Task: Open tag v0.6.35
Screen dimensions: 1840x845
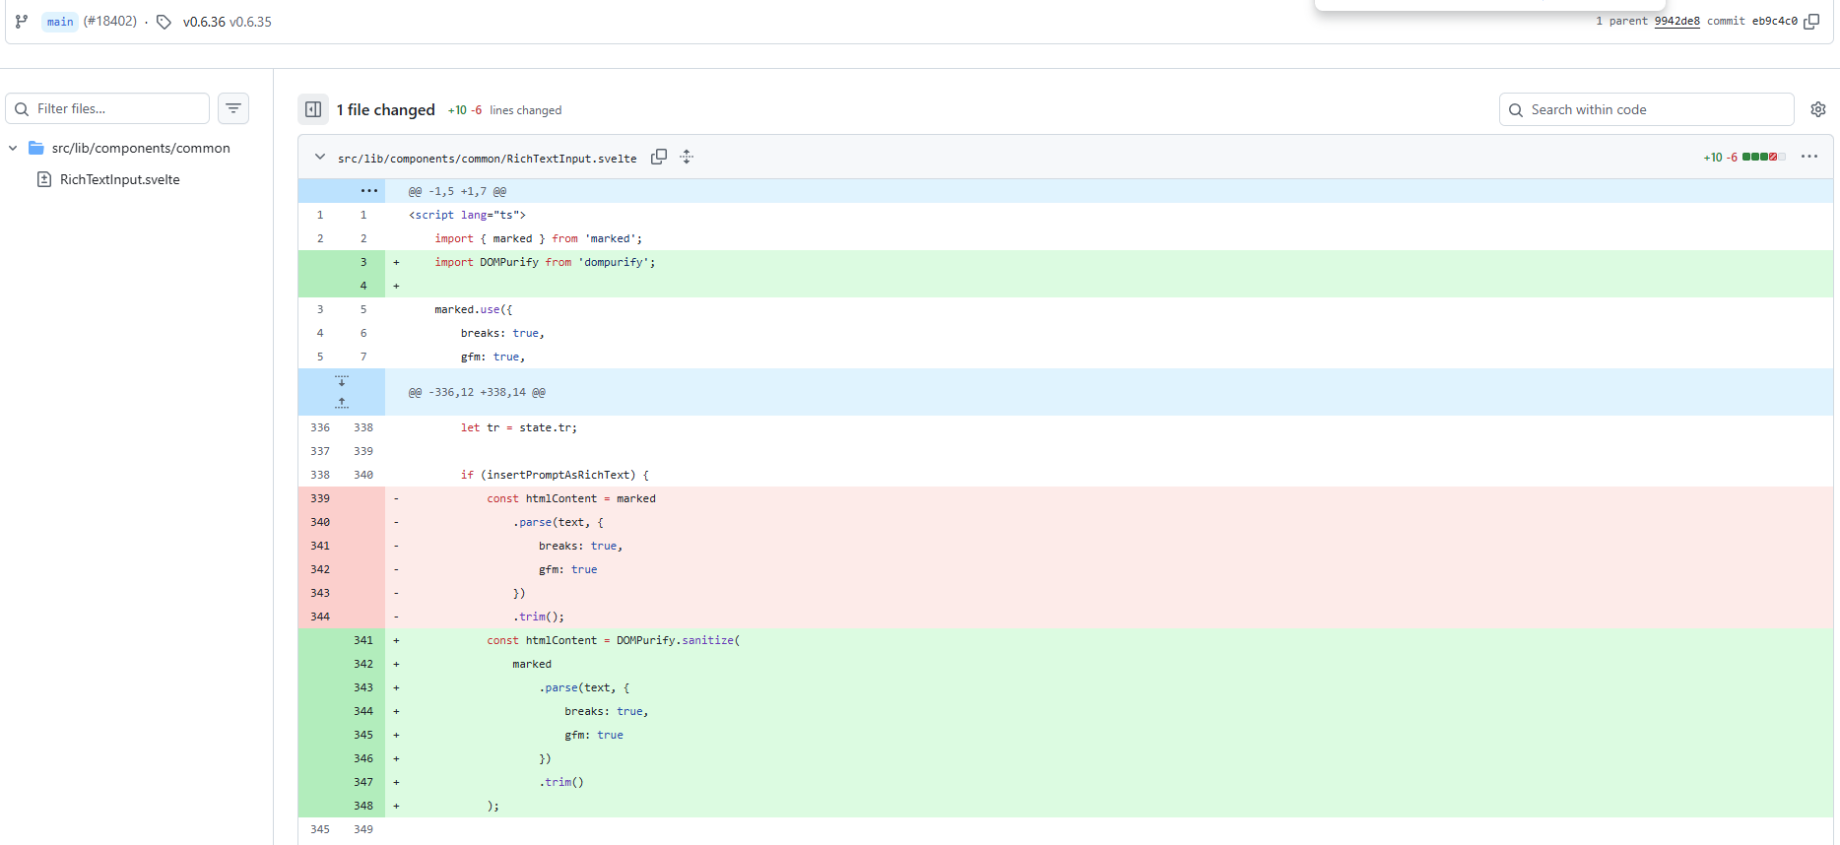Action: tap(250, 22)
